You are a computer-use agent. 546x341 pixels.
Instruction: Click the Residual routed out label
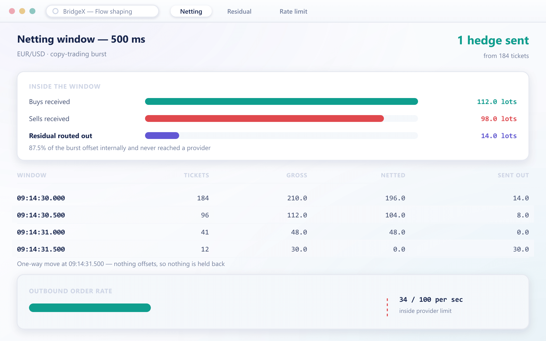(x=61, y=136)
